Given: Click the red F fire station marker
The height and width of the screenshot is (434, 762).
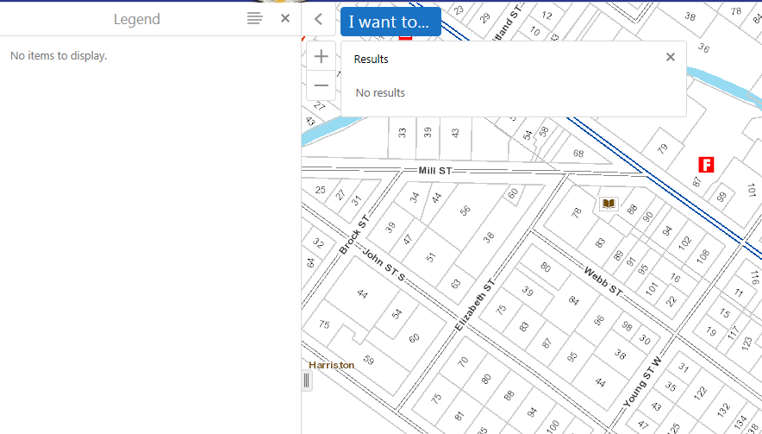Looking at the screenshot, I should click(706, 165).
